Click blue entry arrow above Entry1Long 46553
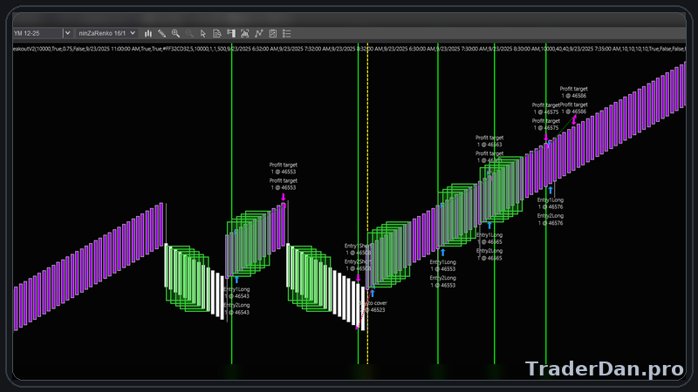This screenshot has height=392, width=698. pos(443,253)
